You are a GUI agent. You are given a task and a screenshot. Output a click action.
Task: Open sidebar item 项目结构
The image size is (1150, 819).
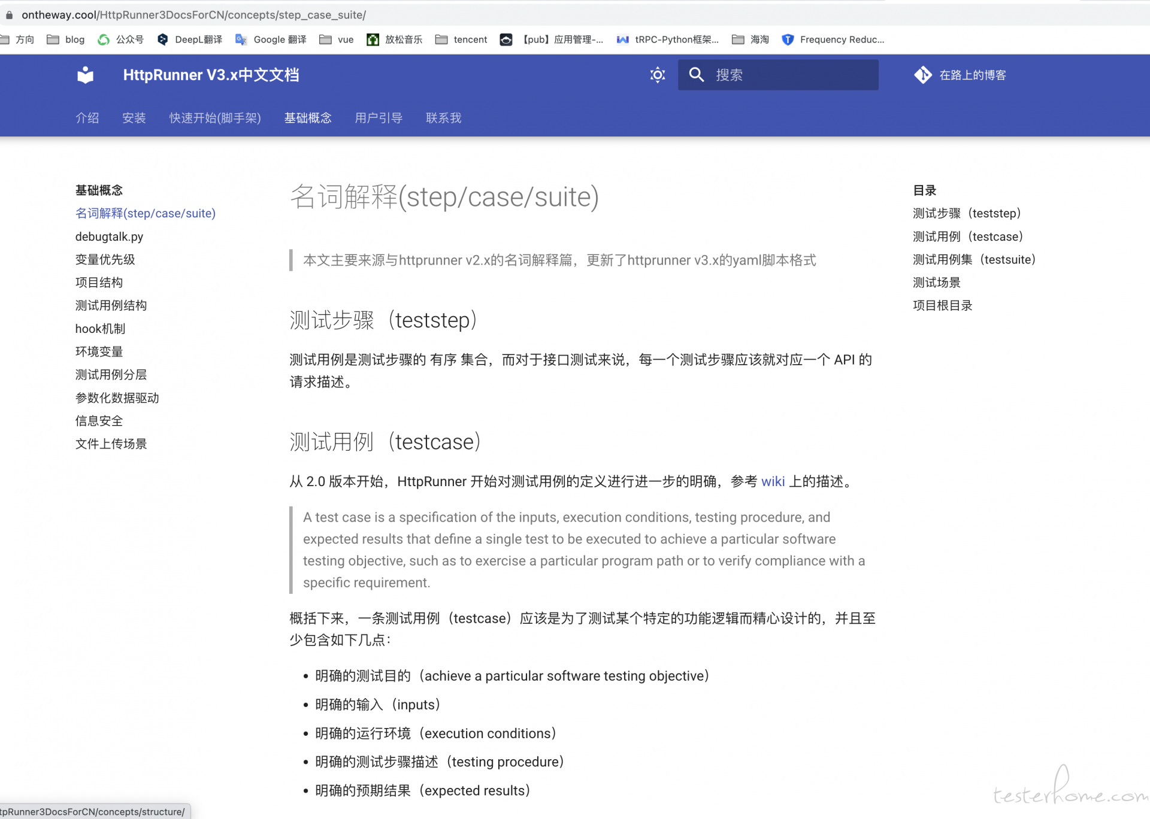pos(99,283)
